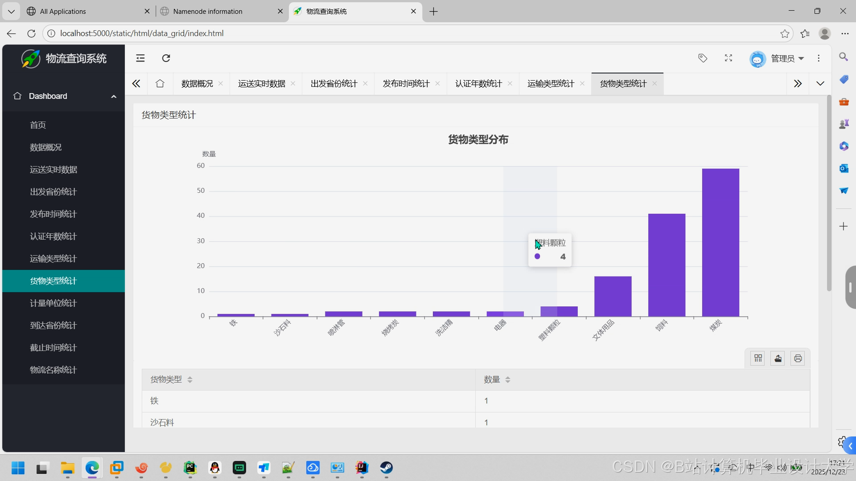
Task: Switch to the 运输类型统计 tab
Action: [x=551, y=84]
